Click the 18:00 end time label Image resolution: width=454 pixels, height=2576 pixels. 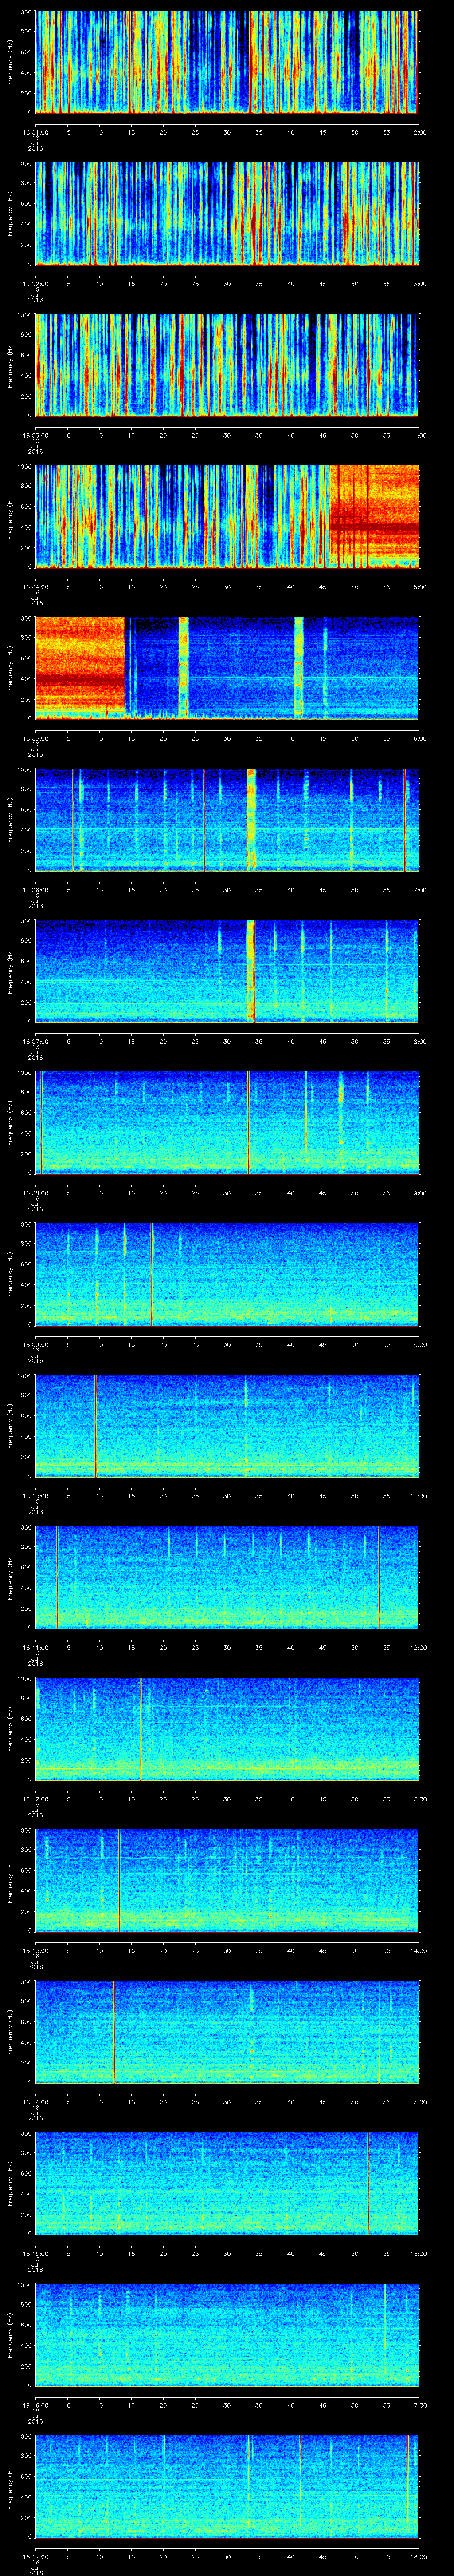[x=418, y=2556]
